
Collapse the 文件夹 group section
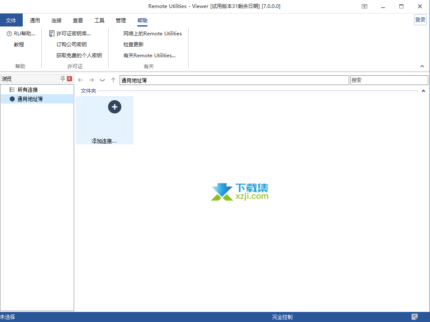tap(423, 91)
